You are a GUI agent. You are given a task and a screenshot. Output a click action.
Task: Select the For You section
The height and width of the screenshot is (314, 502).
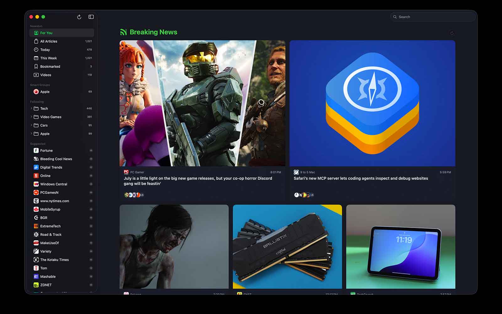coord(62,33)
